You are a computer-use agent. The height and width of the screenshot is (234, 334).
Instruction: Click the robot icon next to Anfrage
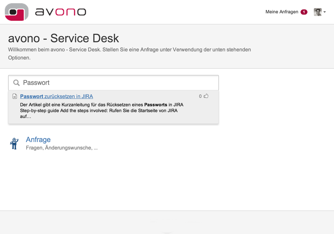pyautogui.click(x=14, y=144)
